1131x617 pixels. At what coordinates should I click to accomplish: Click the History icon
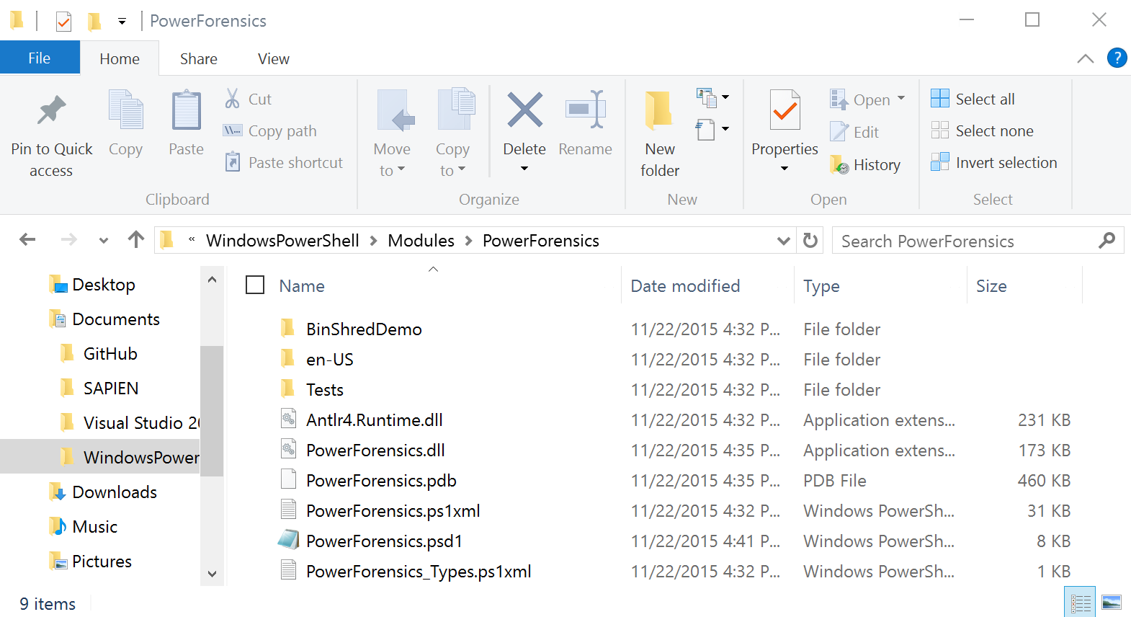point(839,165)
